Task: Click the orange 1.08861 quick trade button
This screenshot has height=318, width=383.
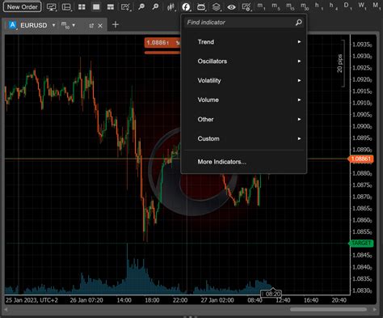Action: click(x=162, y=43)
